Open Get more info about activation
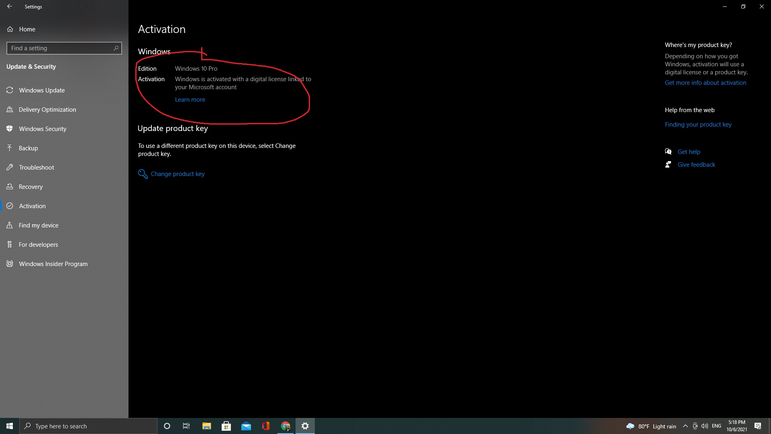The width and height of the screenshot is (771, 434). click(706, 83)
